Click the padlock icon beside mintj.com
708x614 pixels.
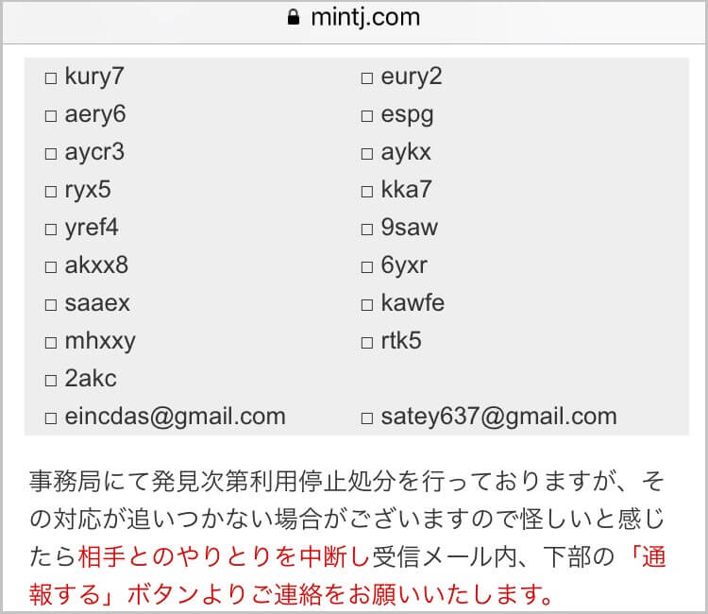point(292,18)
